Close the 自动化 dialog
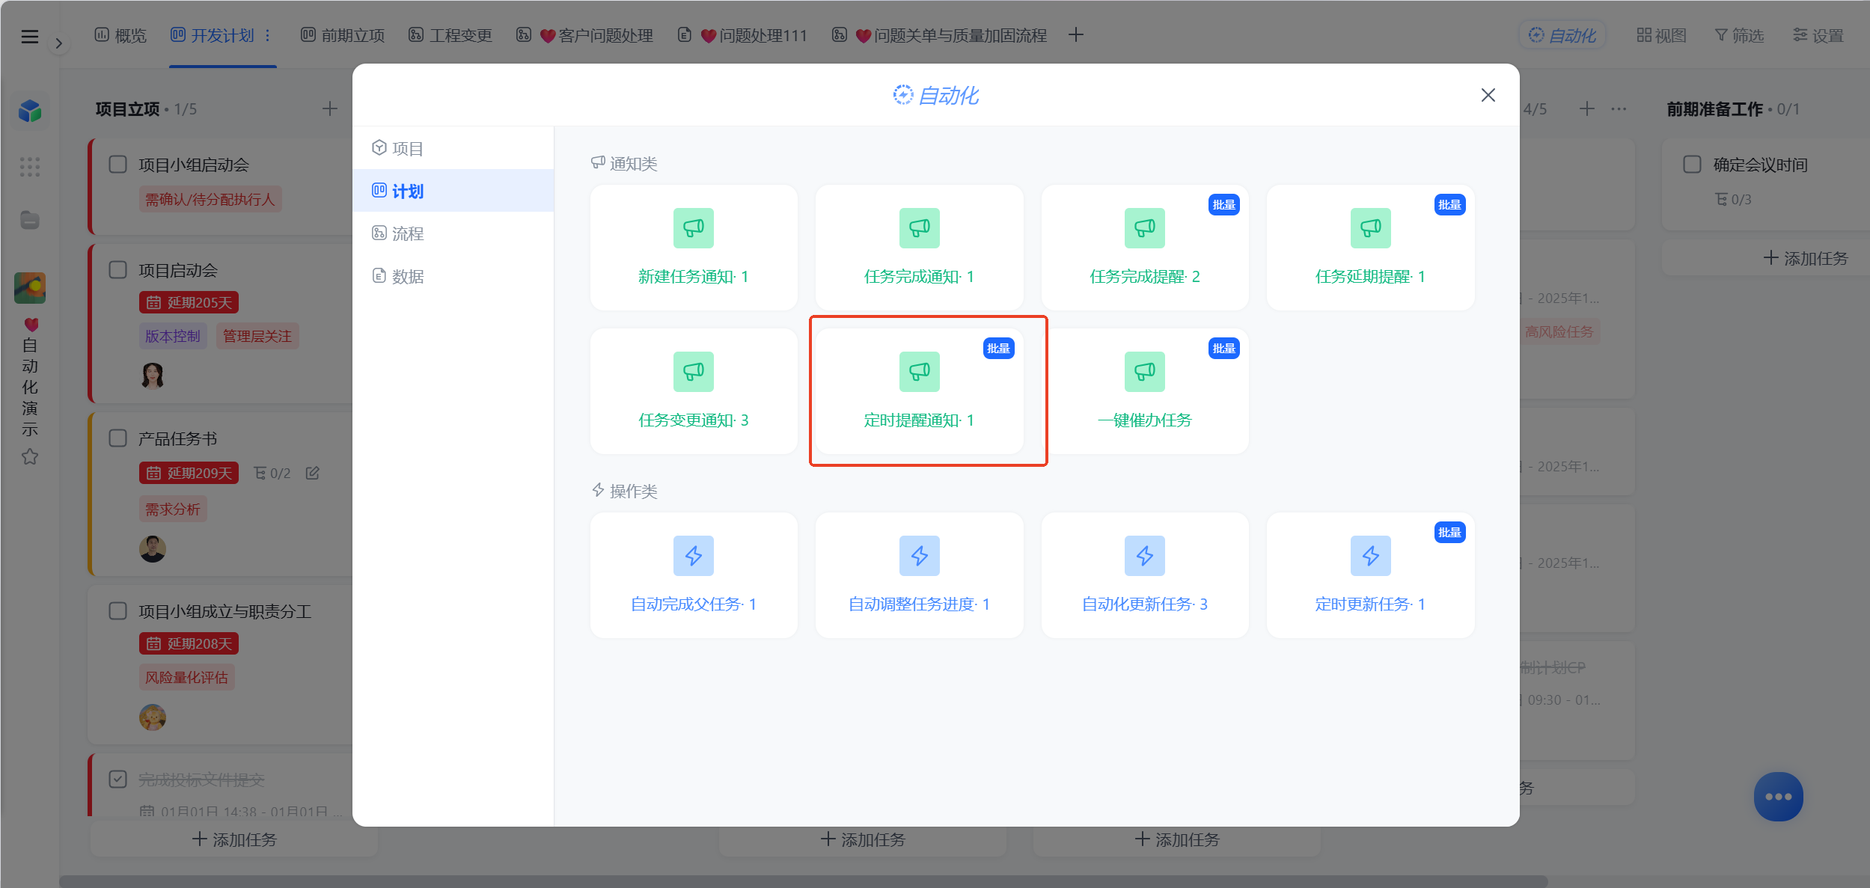1870x888 pixels. [x=1488, y=95]
